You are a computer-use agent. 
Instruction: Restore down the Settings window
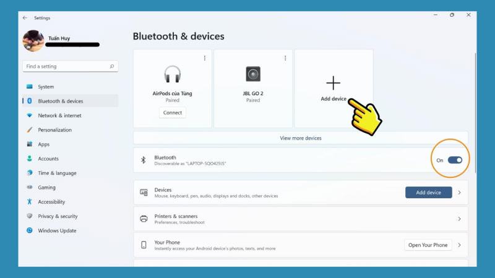[x=452, y=15]
